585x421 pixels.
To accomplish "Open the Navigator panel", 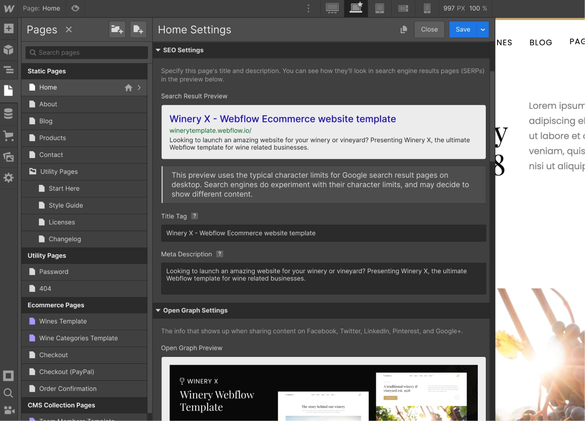I will [x=9, y=70].
